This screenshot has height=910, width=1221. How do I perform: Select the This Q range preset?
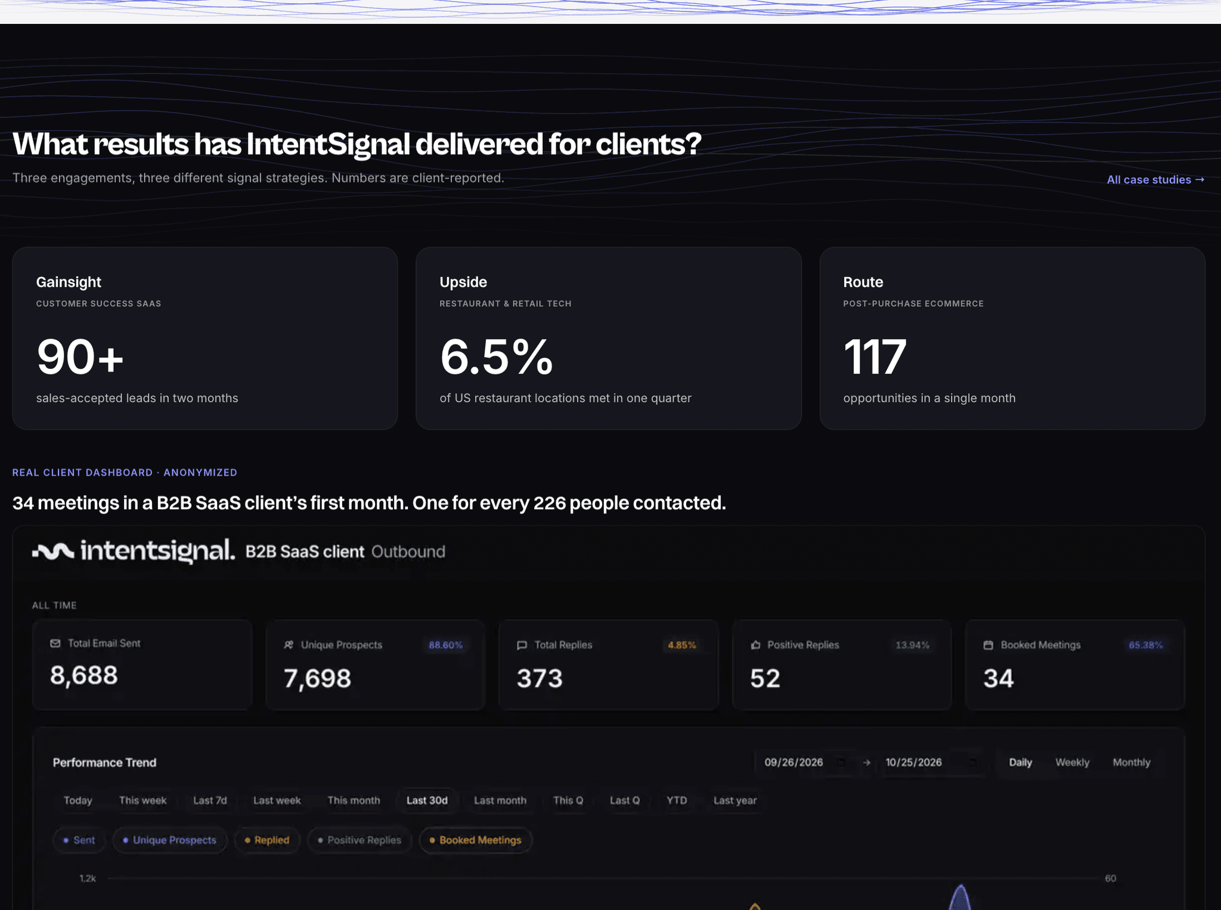[x=568, y=800]
